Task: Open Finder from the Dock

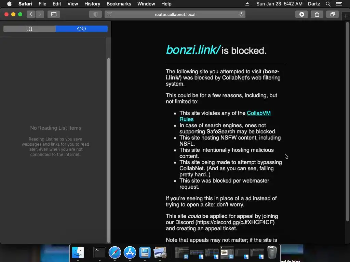Action: 78,252
